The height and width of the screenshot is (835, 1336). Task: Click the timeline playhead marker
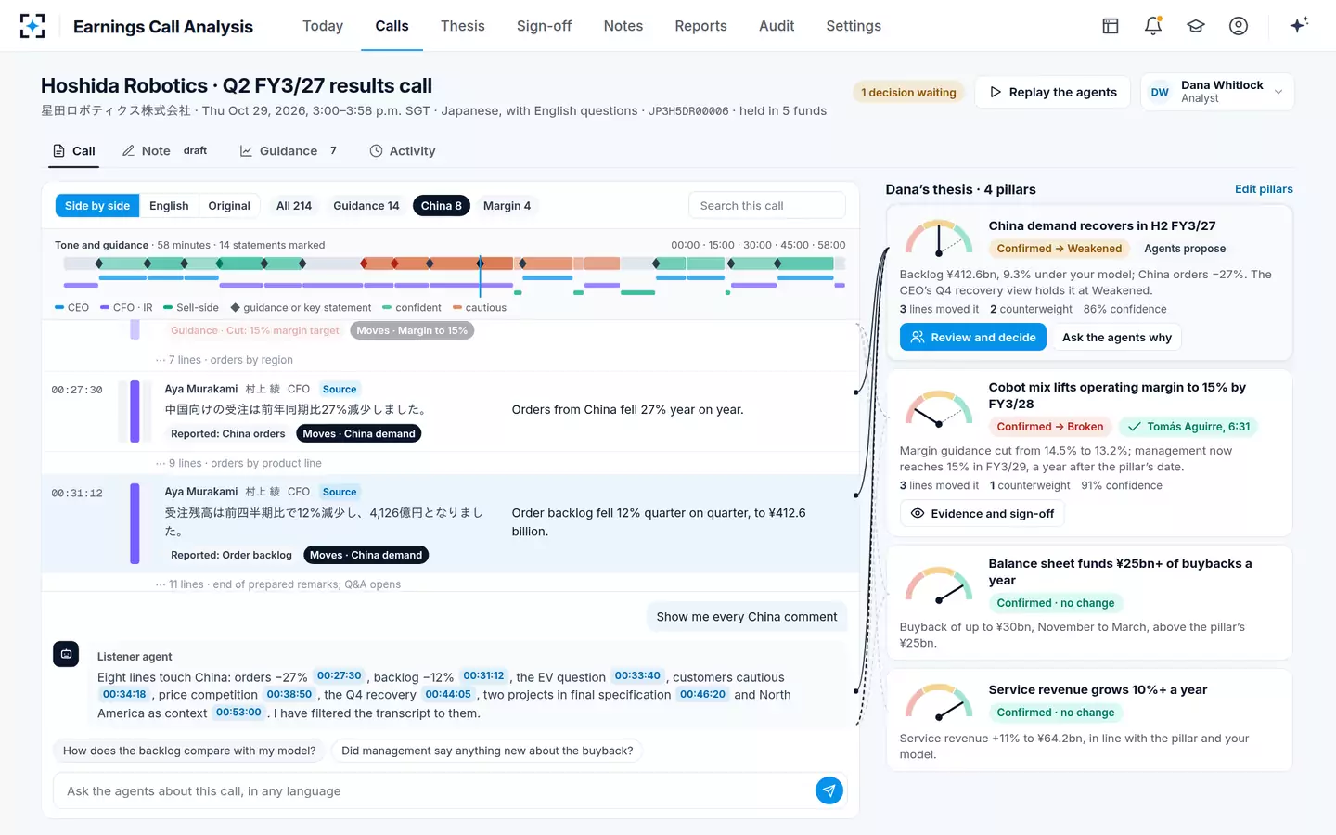tap(480, 275)
